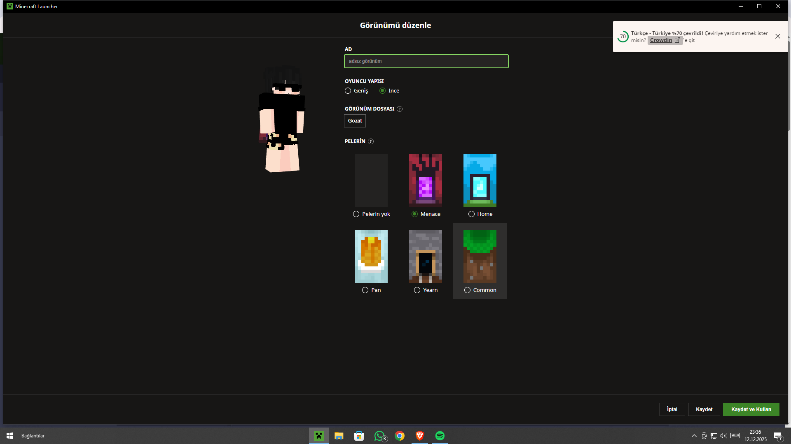Click the 70 percent translation progress circle

click(623, 37)
